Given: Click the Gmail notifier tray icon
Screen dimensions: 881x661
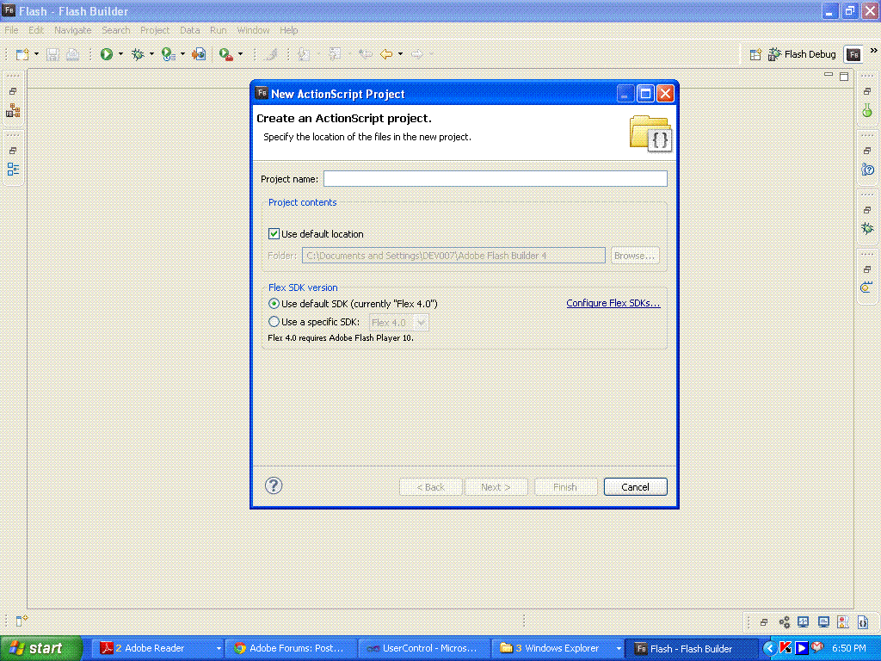Looking at the screenshot, I should point(817,648).
